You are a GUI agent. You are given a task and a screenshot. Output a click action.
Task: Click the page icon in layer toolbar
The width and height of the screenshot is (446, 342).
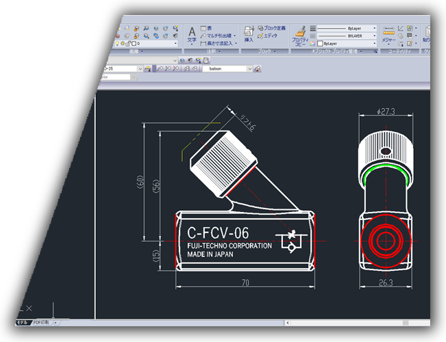click(206, 60)
